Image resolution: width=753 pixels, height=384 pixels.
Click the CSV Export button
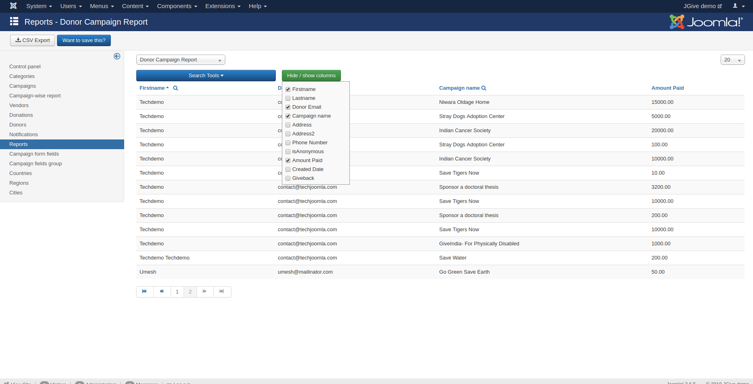(32, 40)
